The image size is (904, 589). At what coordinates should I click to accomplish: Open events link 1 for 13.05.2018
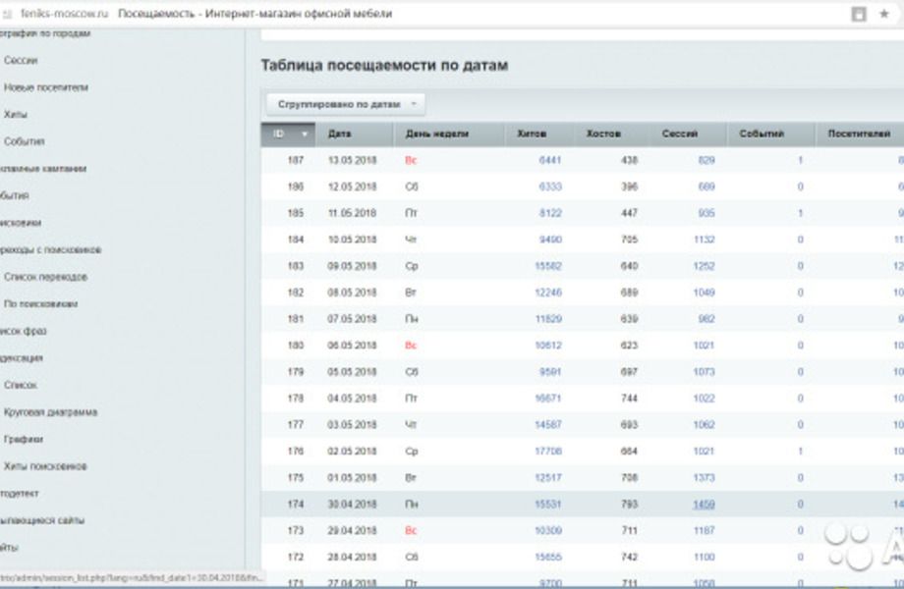click(x=800, y=160)
